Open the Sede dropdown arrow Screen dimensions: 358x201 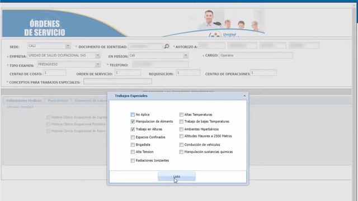tap(68, 46)
